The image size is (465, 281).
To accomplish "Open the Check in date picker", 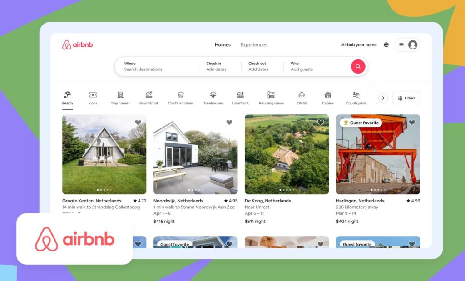I will [x=220, y=66].
